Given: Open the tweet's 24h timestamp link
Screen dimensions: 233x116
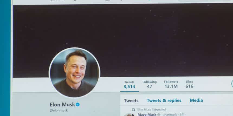Looking at the screenshot, I should [x=183, y=114].
